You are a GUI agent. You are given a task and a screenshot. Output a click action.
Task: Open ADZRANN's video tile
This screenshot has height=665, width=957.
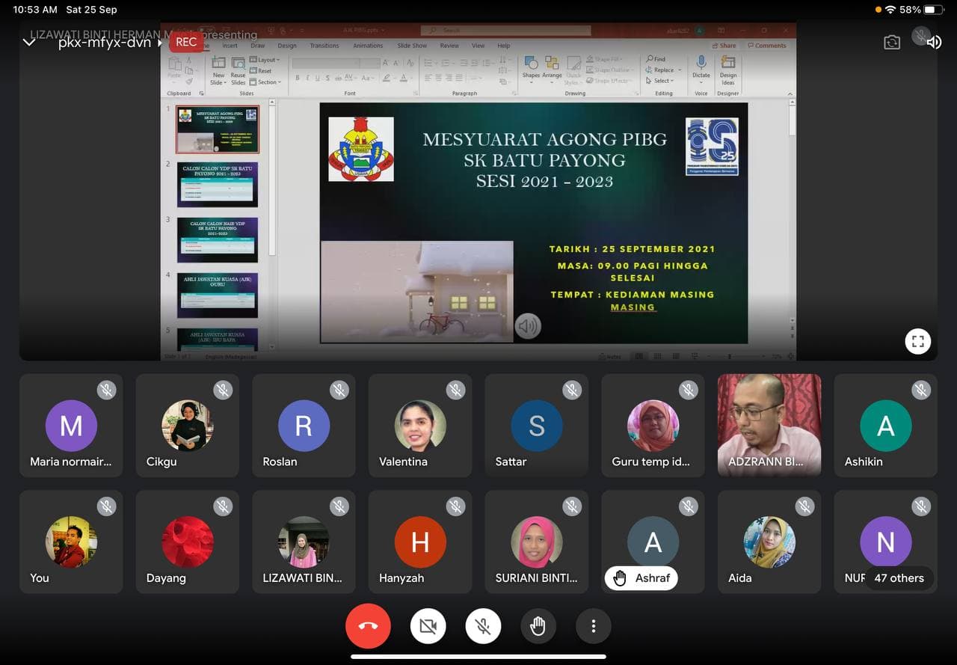pyautogui.click(x=769, y=426)
